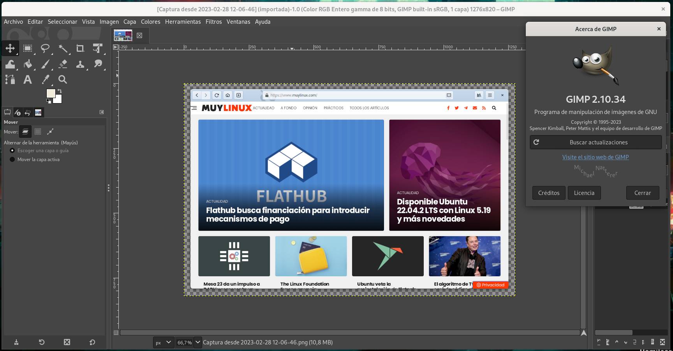Select the Paths tool
The height and width of the screenshot is (351, 673).
point(10,80)
